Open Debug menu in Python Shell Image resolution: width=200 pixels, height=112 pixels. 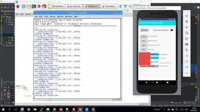[x=52, y=16]
